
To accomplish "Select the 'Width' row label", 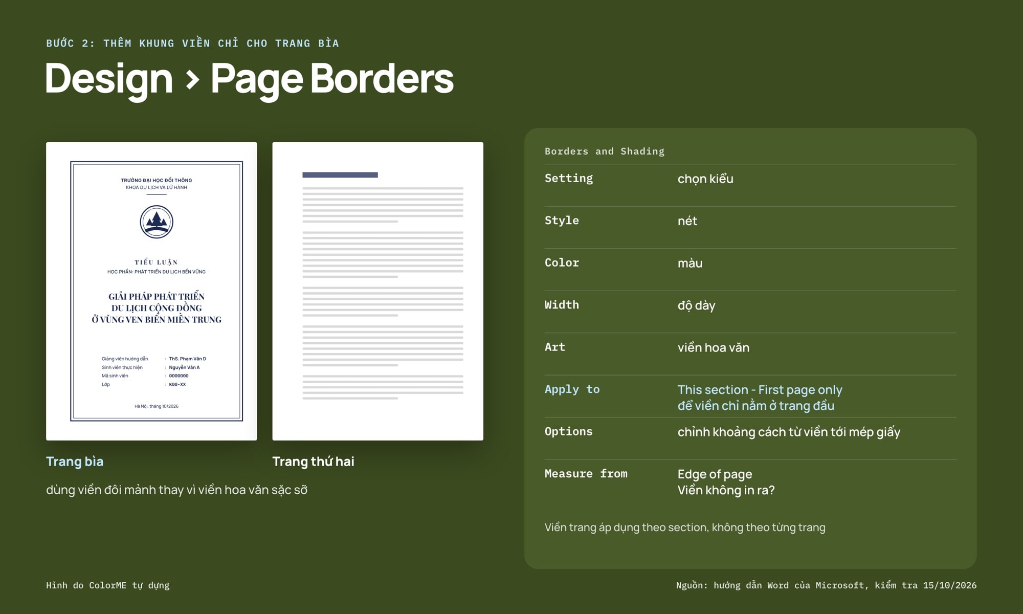I will pos(562,305).
